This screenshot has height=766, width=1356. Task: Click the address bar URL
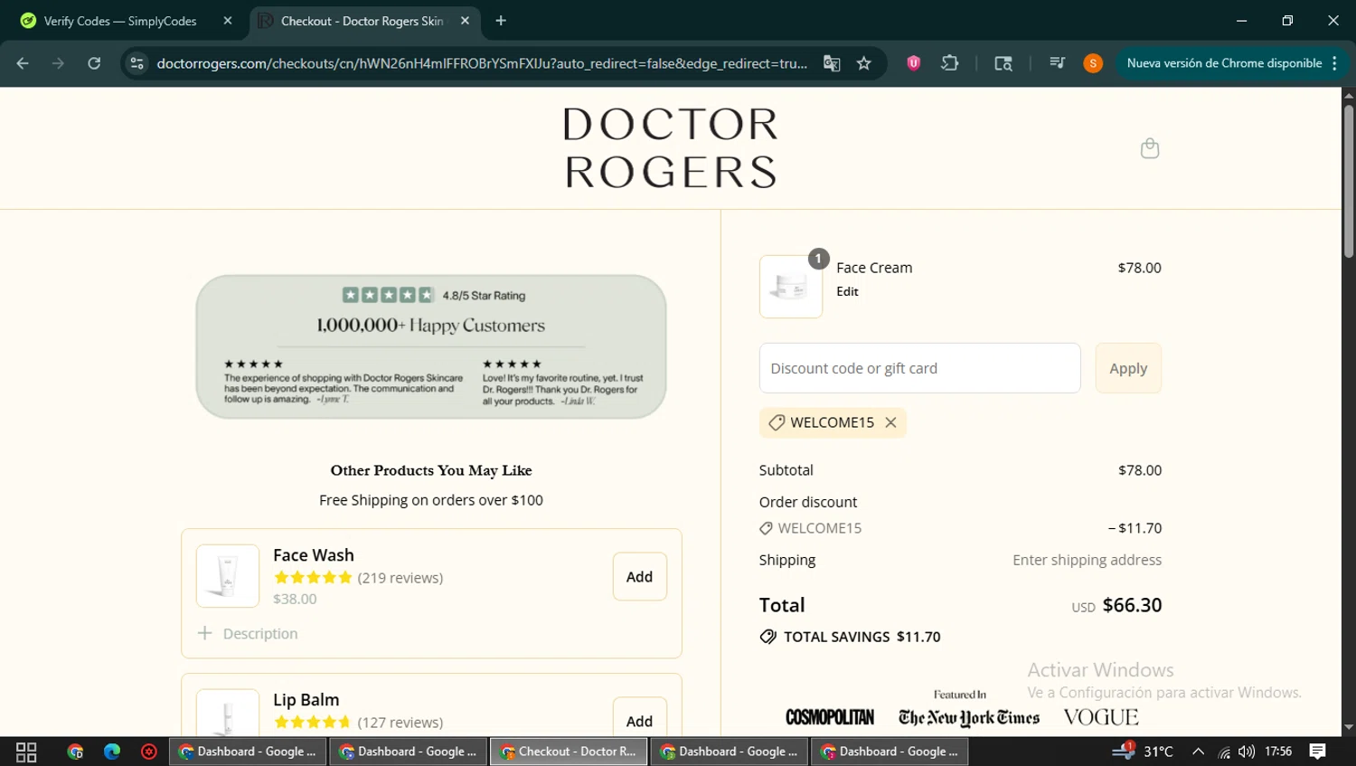click(x=482, y=63)
